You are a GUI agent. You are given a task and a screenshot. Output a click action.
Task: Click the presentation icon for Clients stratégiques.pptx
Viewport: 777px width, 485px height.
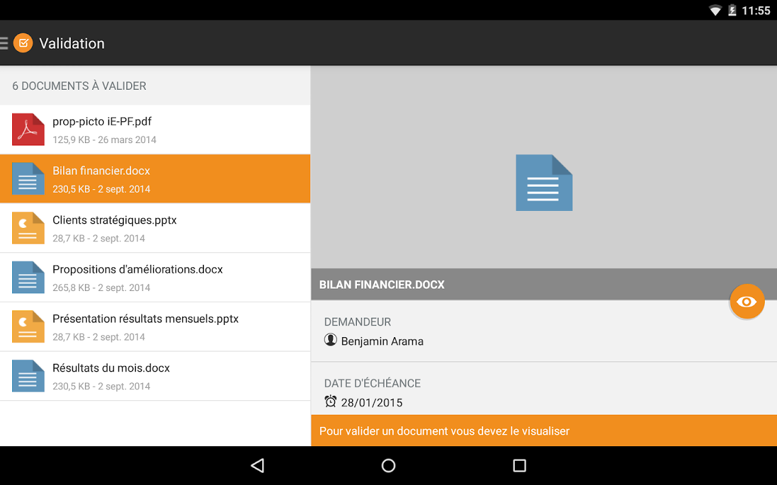pyautogui.click(x=28, y=228)
